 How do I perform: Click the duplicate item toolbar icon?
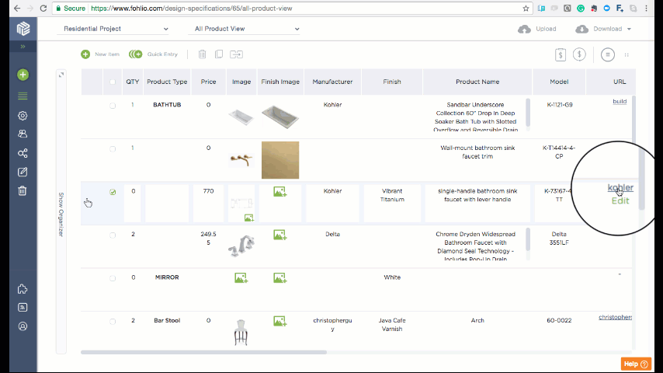219,54
